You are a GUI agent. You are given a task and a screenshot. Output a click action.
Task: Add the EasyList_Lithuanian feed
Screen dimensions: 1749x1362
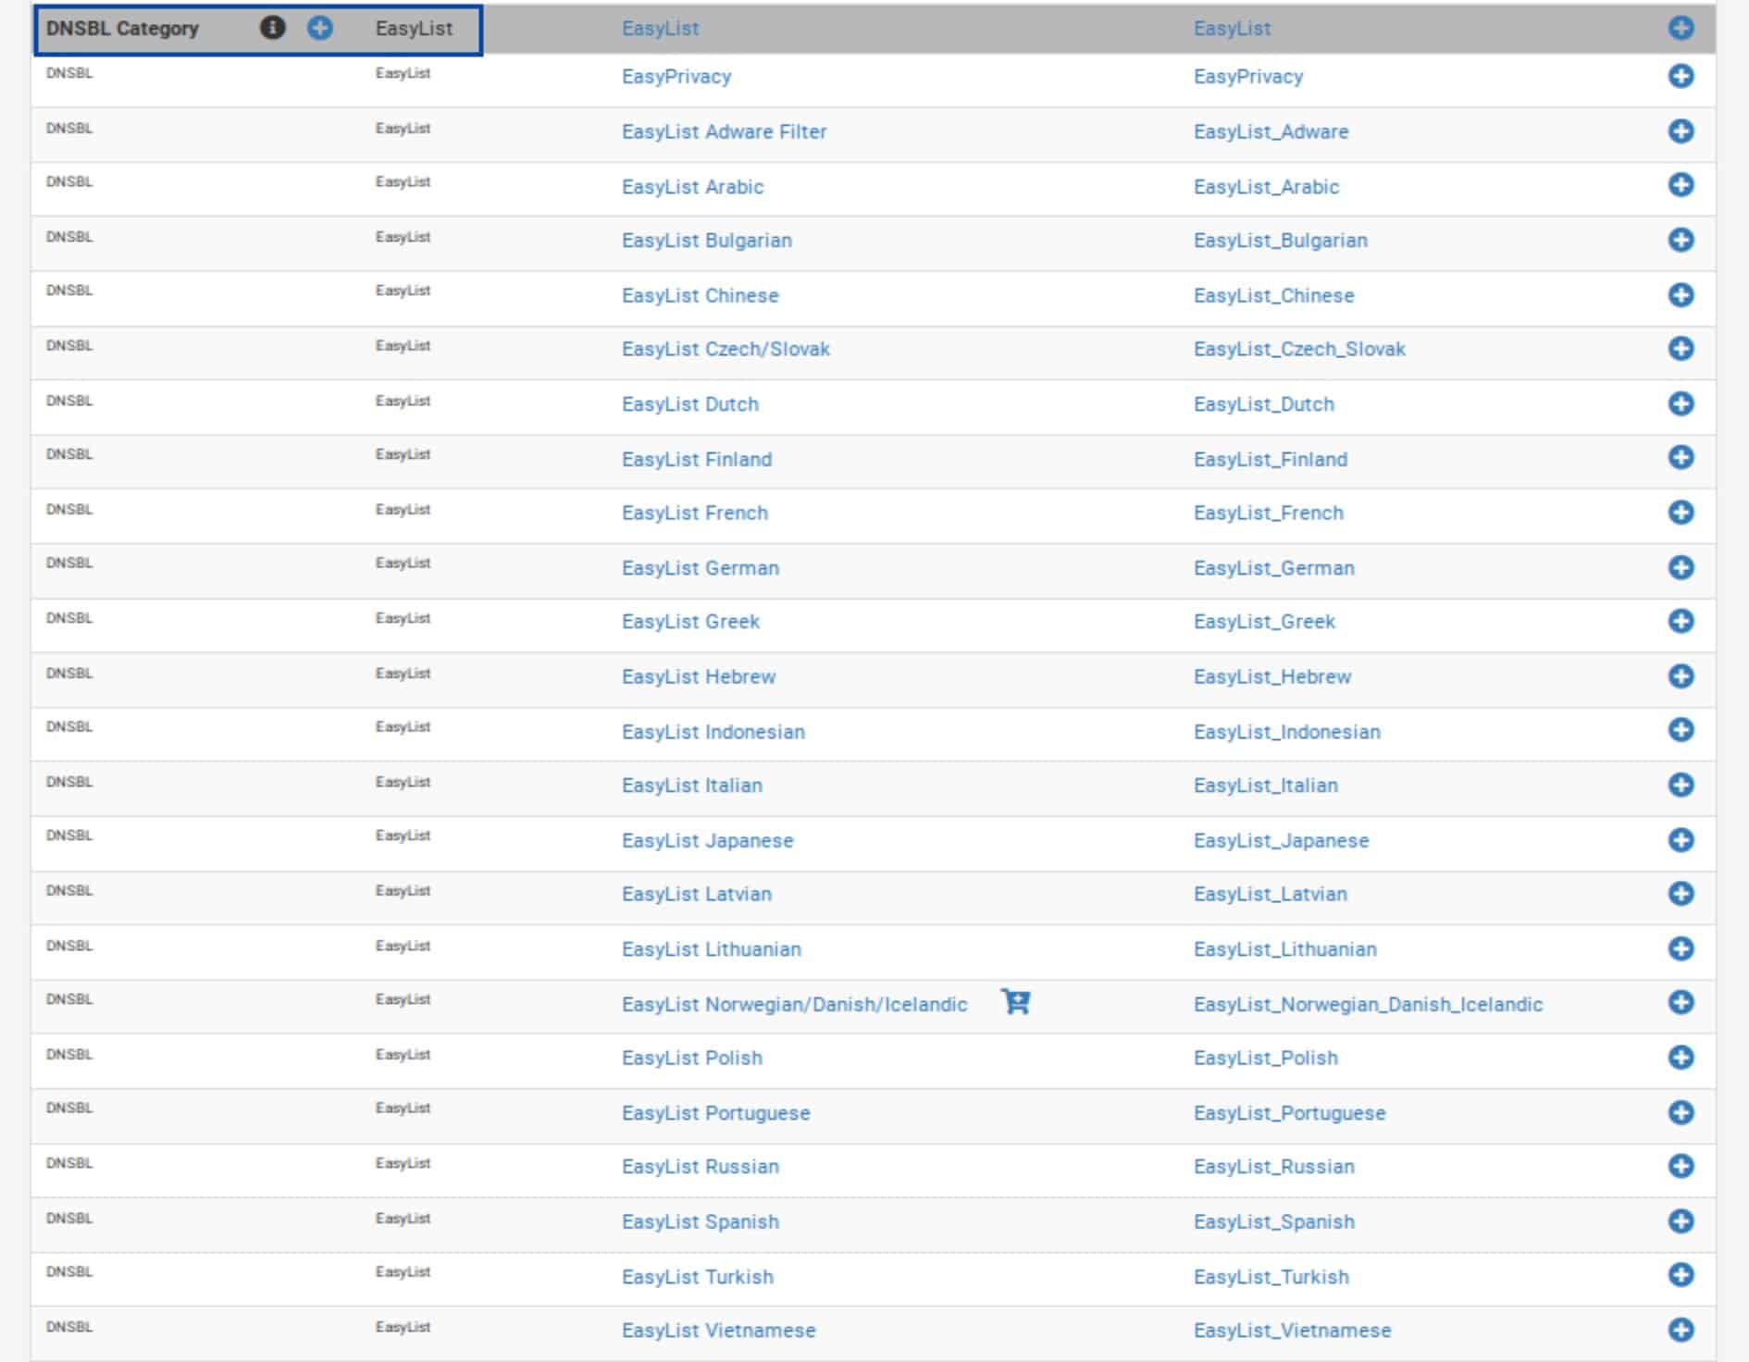point(1681,948)
